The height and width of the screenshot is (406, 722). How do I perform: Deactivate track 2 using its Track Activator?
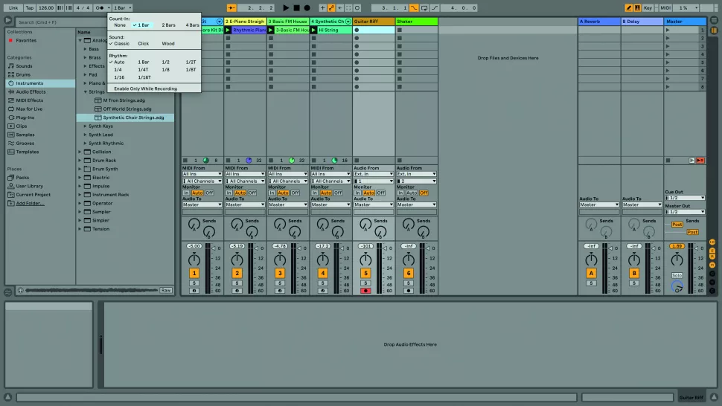tap(237, 273)
